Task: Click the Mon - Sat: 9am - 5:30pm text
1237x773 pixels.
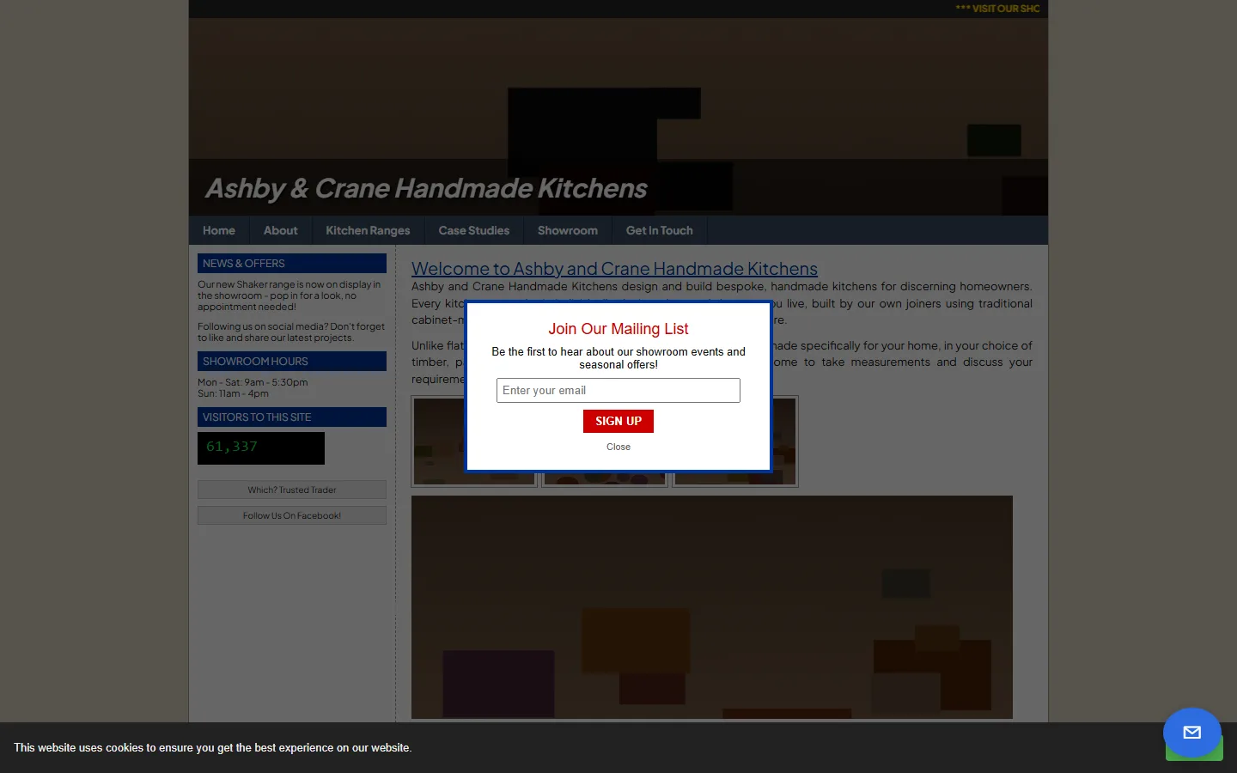Action: point(253,382)
